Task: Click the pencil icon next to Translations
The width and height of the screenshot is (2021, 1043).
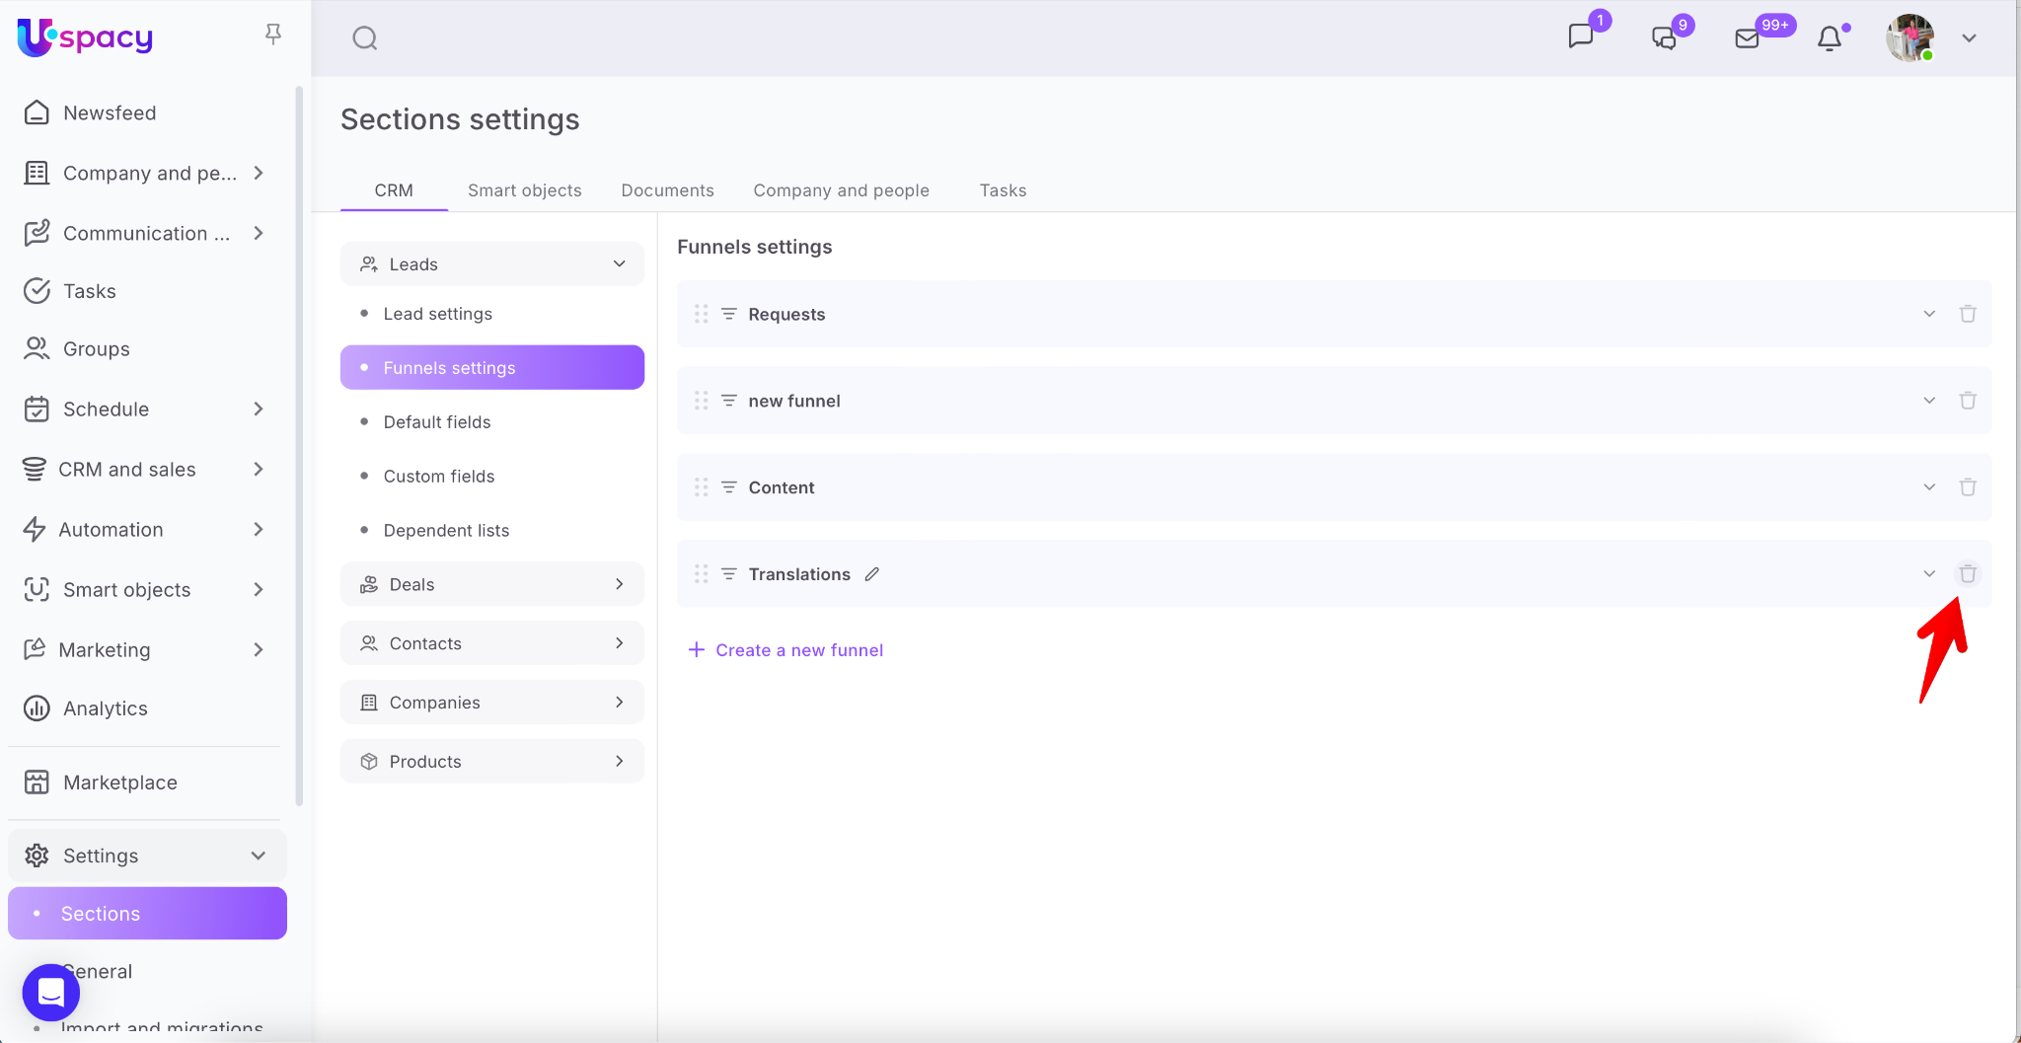Action: (x=871, y=574)
